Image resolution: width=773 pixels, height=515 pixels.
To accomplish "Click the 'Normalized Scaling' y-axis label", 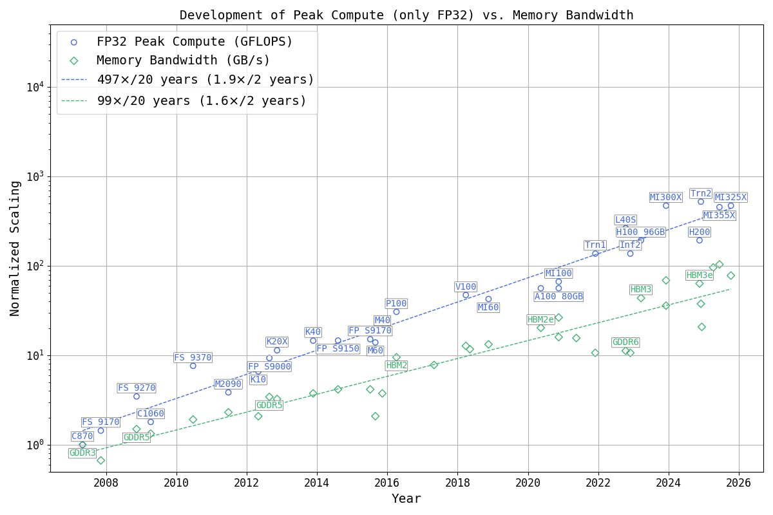I will coord(15,248).
